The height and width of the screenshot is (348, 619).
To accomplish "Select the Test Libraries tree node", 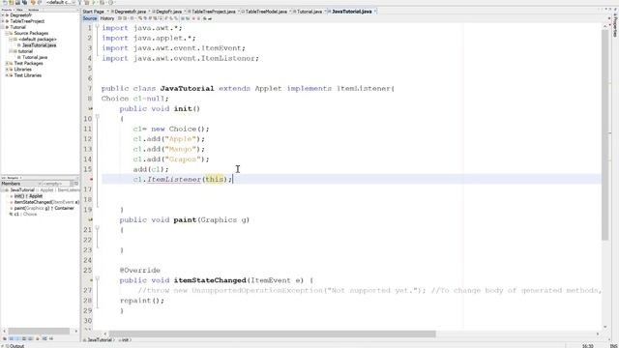I will [x=28, y=75].
